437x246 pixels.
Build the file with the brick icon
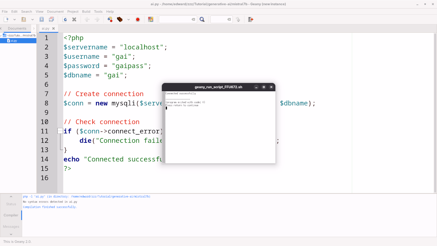pos(120,19)
